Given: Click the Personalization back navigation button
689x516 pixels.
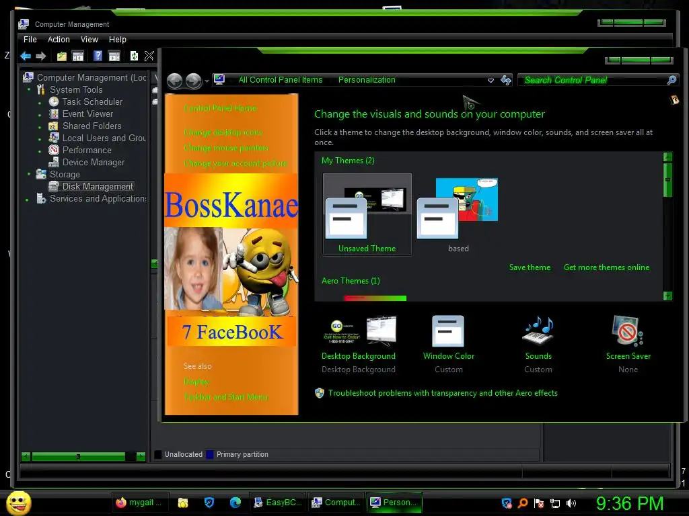Looking at the screenshot, I should coord(175,81).
